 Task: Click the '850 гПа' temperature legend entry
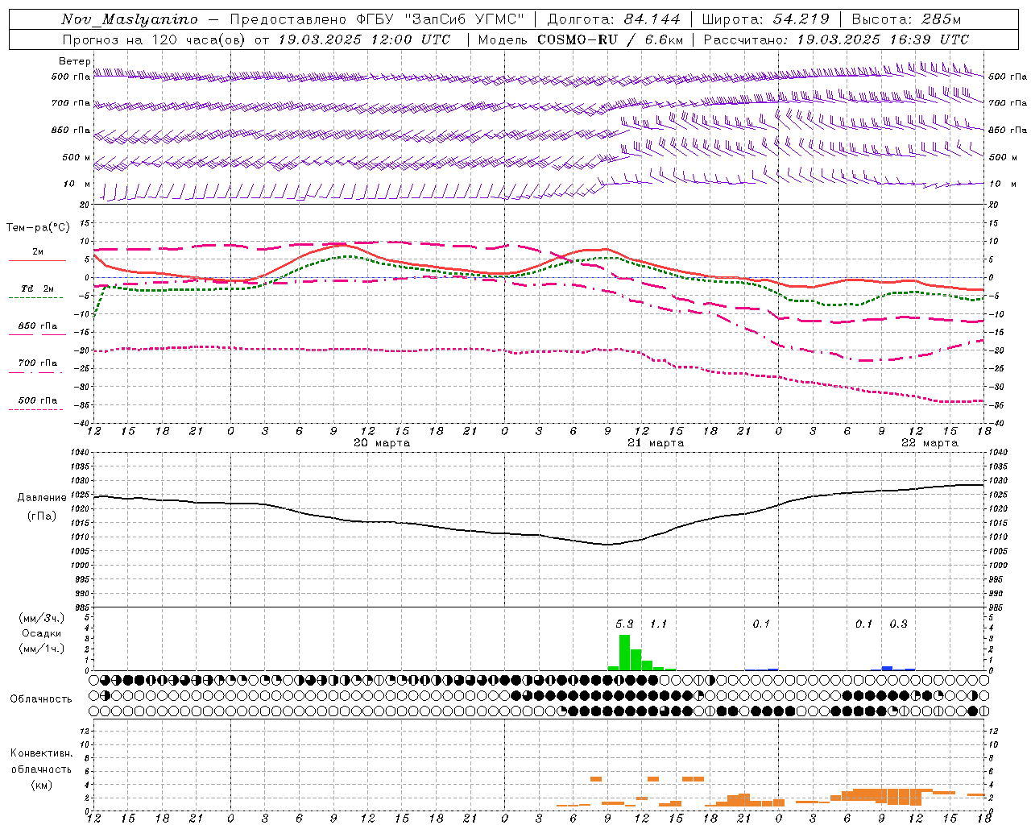point(37,325)
